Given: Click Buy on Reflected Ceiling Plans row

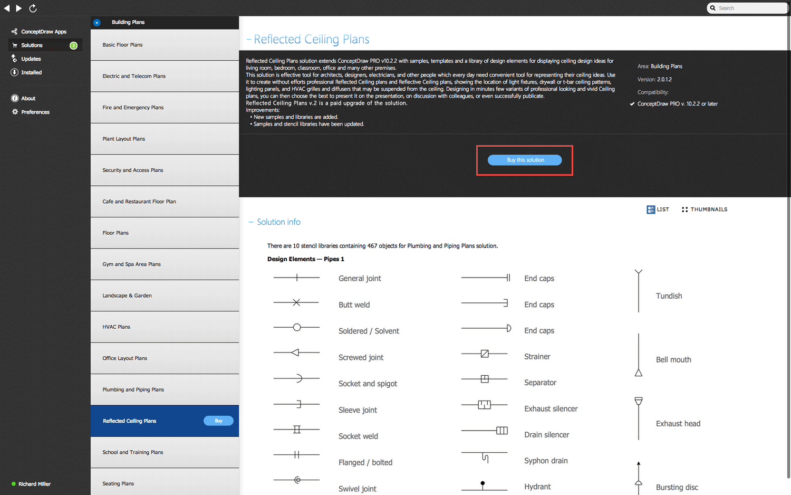Looking at the screenshot, I should click(218, 421).
